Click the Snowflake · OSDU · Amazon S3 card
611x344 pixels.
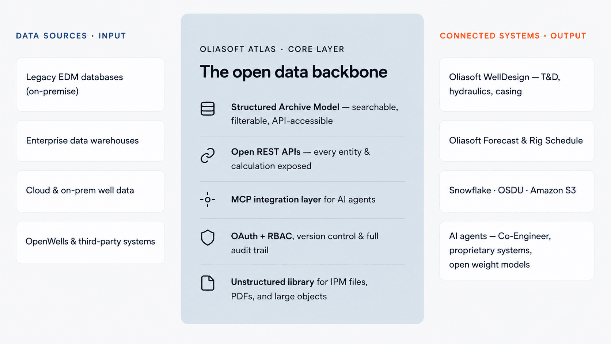pyautogui.click(x=516, y=191)
